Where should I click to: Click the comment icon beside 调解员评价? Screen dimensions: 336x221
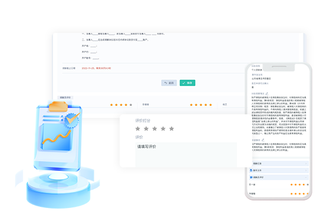pyautogui.click(x=251, y=177)
